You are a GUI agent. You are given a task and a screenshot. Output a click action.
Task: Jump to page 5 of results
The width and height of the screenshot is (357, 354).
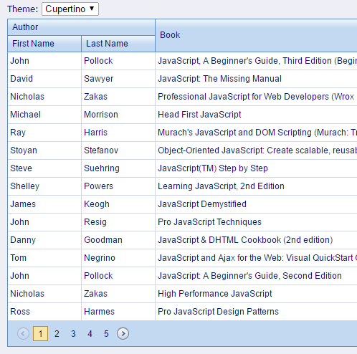click(106, 333)
